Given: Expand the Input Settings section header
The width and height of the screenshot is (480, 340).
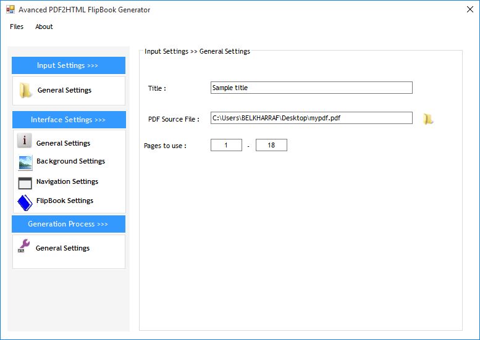Looking at the screenshot, I should pos(69,65).
